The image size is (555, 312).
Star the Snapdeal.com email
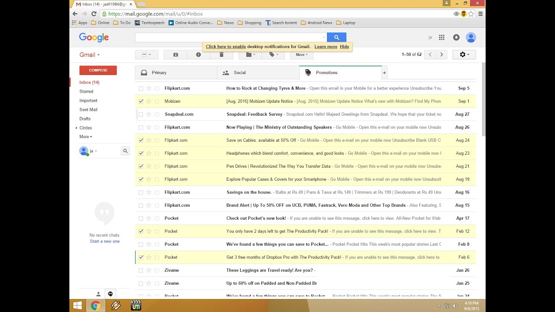coord(149,114)
